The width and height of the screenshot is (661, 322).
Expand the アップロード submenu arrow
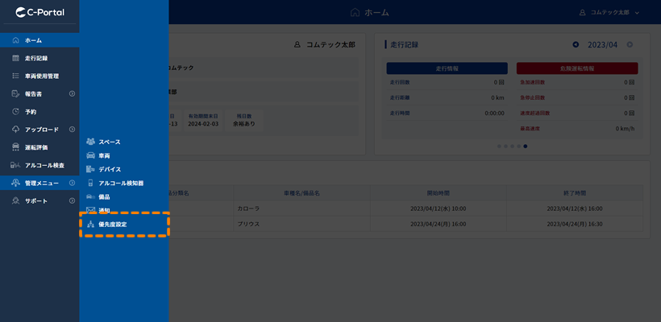[72, 130]
